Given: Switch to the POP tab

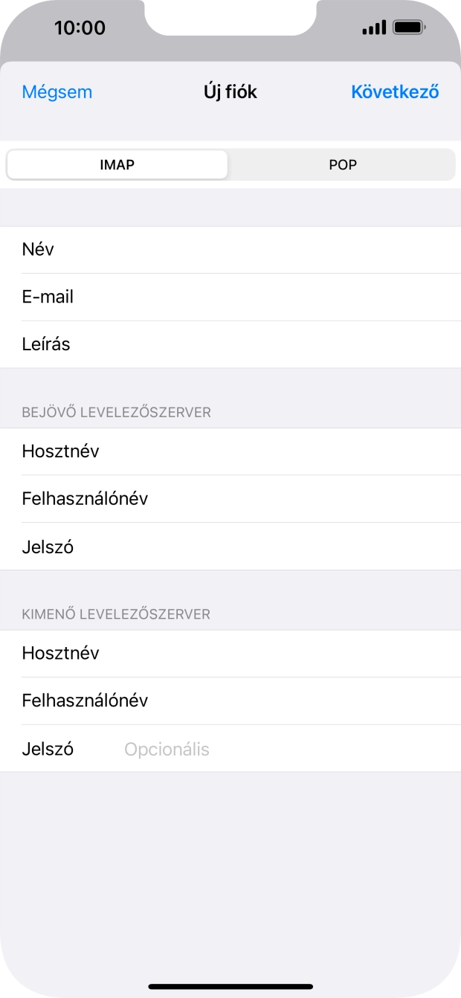Looking at the screenshot, I should pyautogui.click(x=342, y=164).
